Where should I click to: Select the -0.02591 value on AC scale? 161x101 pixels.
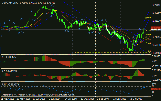pyautogui.click(x=156, y=80)
